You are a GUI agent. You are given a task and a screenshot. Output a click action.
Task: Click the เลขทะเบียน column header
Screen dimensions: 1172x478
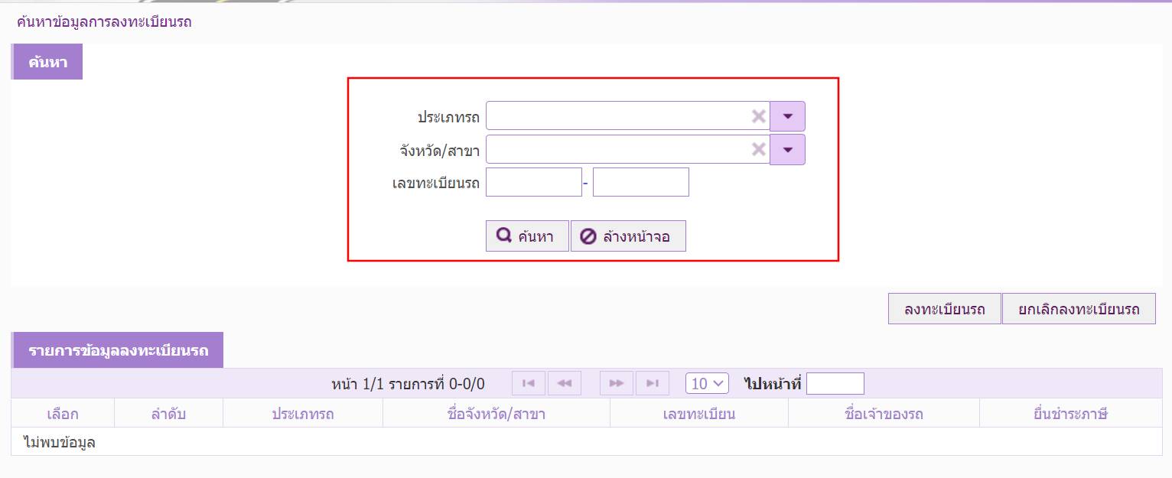(x=698, y=414)
